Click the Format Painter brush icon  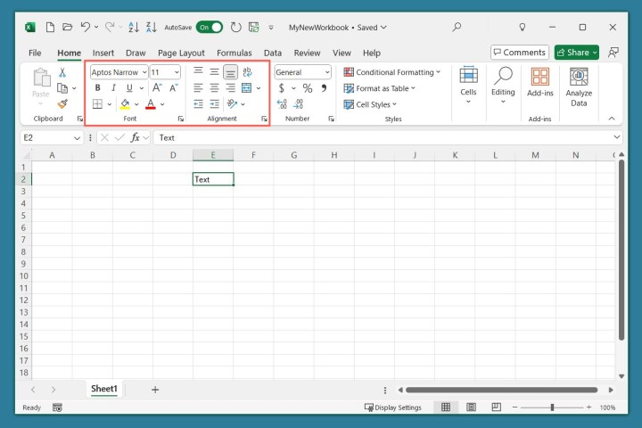pyautogui.click(x=62, y=104)
